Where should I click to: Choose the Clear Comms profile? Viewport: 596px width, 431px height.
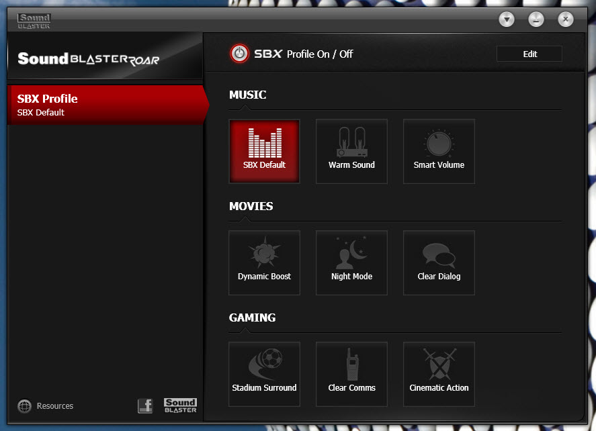[x=351, y=374]
